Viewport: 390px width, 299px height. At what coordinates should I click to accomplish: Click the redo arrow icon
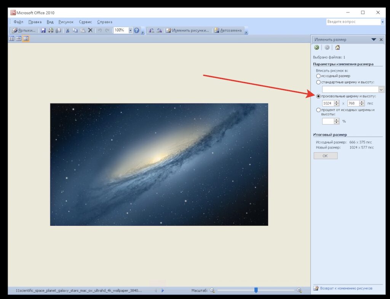(x=107, y=30)
